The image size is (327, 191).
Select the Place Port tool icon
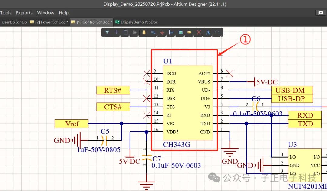[x=190, y=32]
